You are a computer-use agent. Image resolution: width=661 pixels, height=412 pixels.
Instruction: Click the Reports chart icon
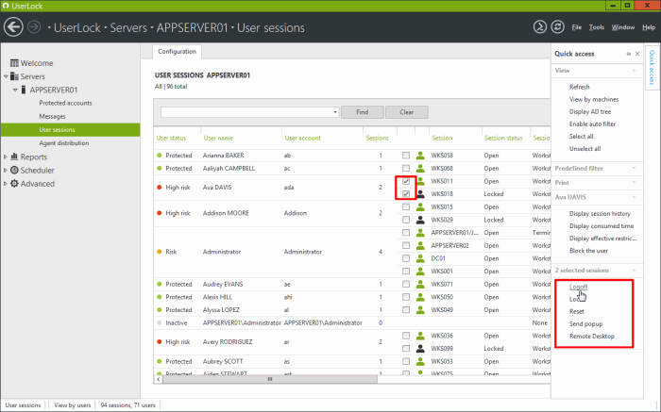click(x=14, y=157)
